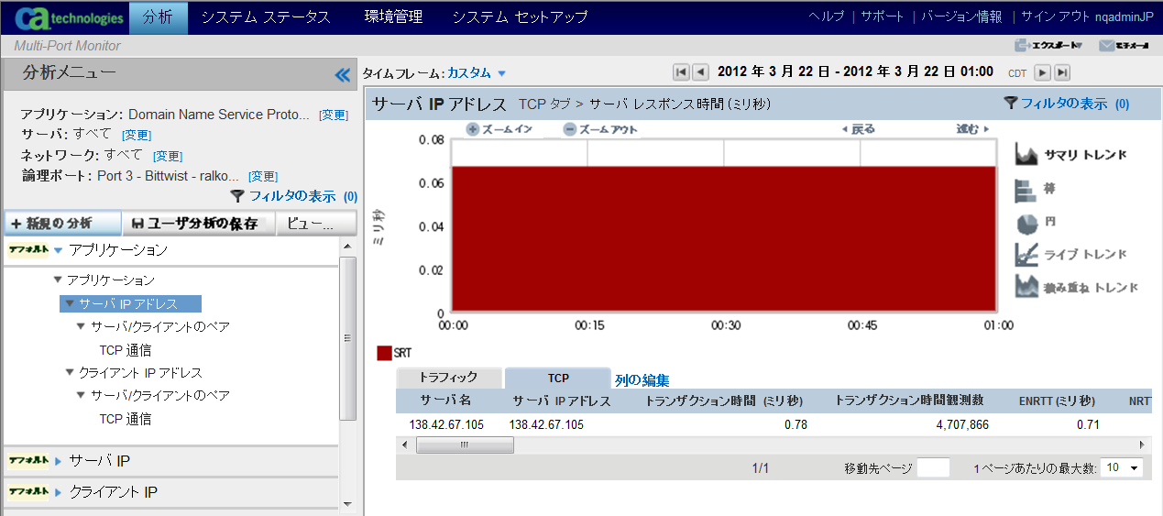1163x516 pixels.
Task: Open the エクスポート export menu
Action: [1048, 46]
